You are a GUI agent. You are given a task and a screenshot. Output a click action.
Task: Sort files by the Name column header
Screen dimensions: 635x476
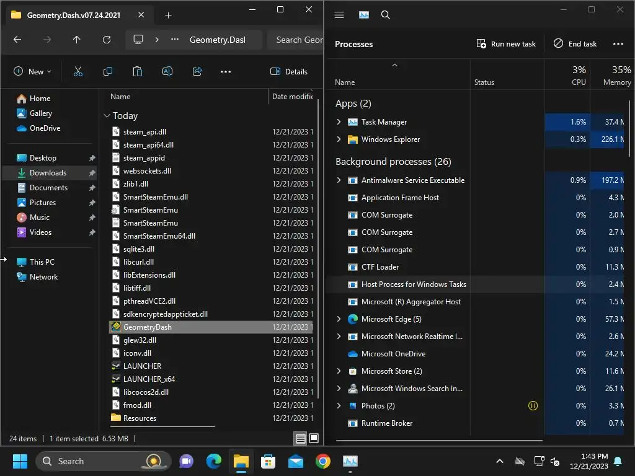[120, 97]
